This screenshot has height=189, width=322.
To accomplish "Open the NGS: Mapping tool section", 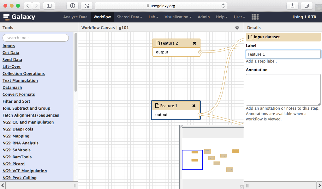I will coord(16,136).
